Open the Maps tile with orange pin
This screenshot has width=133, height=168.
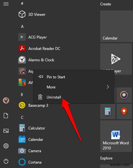[x=124, y=111]
